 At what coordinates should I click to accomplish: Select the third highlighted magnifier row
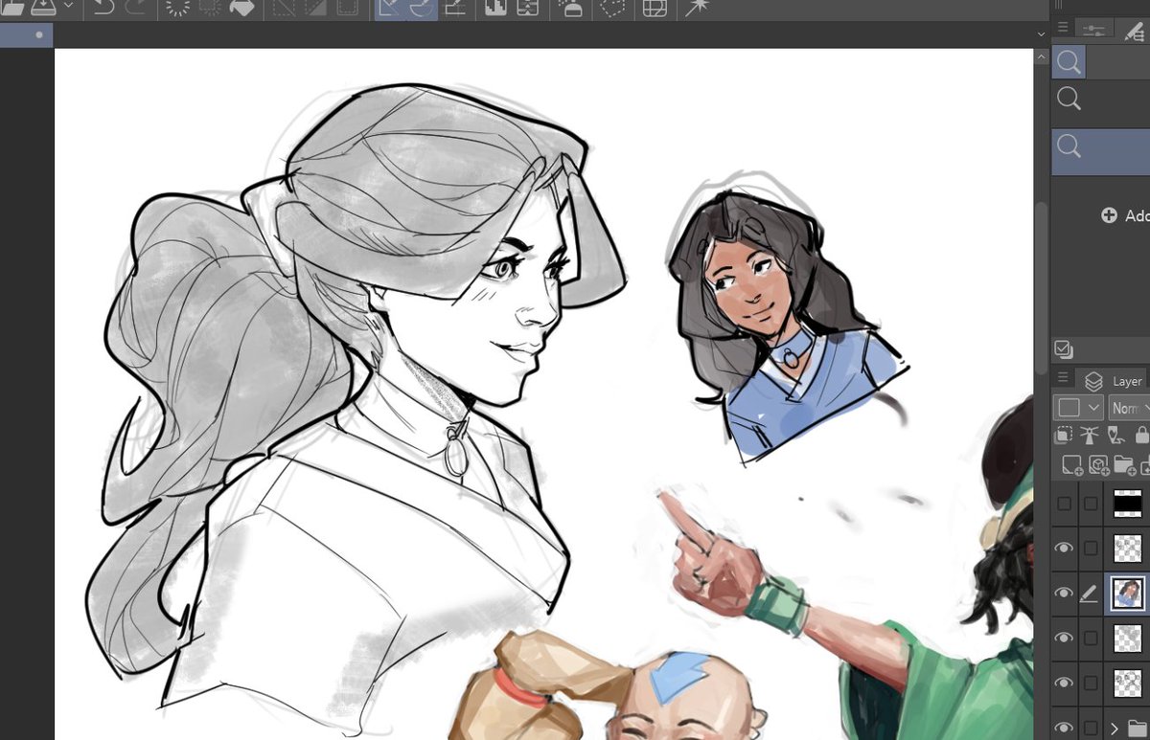[x=1100, y=152]
